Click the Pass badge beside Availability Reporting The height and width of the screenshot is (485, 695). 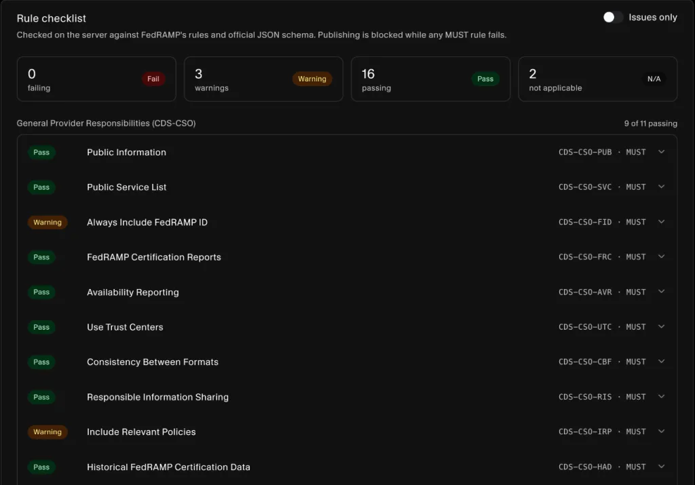coord(41,292)
